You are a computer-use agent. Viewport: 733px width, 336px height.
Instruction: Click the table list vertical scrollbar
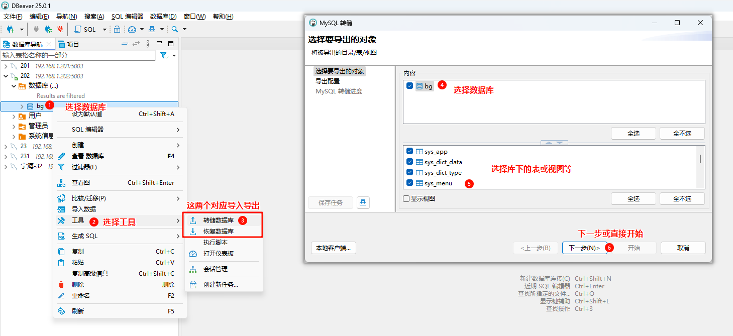[700, 159]
